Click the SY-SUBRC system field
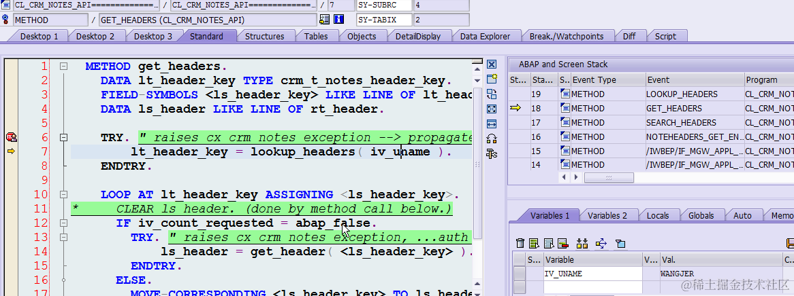Image resolution: width=794 pixels, height=296 pixels. (x=384, y=5)
